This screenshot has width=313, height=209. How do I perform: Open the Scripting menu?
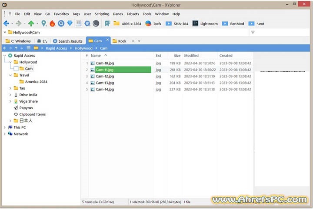[102, 14]
